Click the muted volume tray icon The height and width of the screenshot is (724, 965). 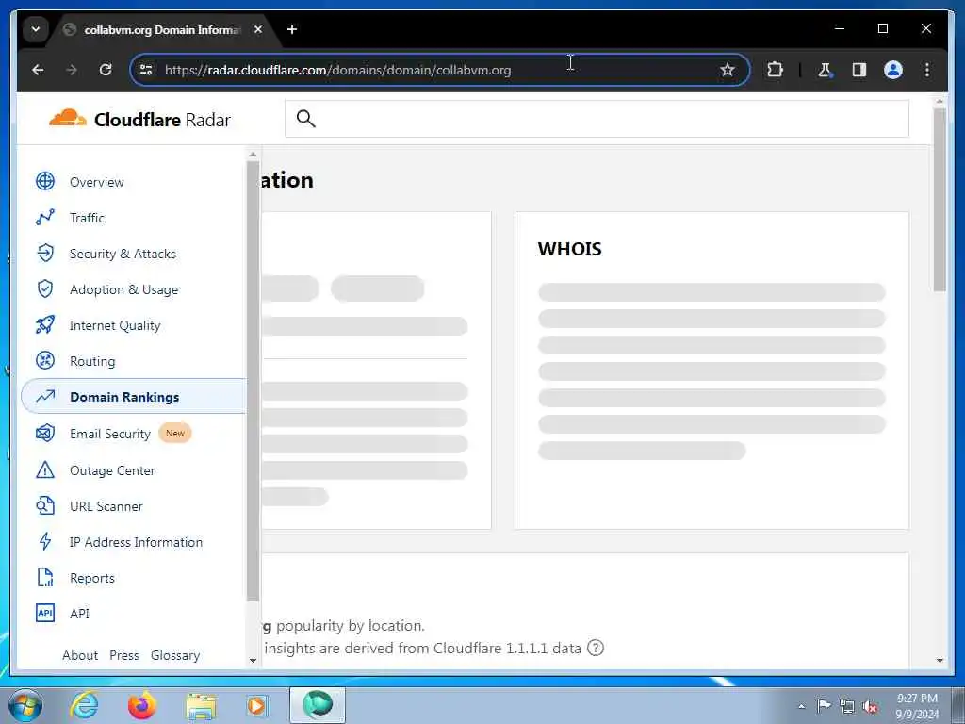tap(870, 707)
